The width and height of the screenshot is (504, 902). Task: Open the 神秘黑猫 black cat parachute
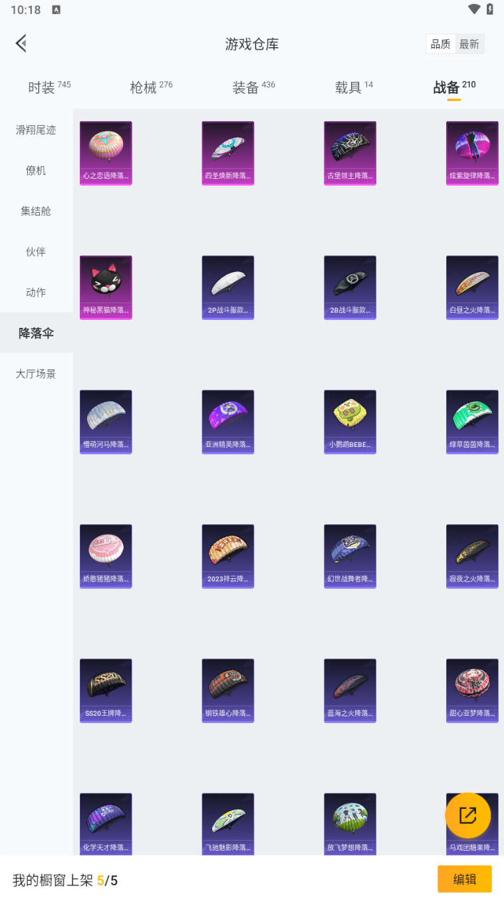pyautogui.click(x=106, y=287)
